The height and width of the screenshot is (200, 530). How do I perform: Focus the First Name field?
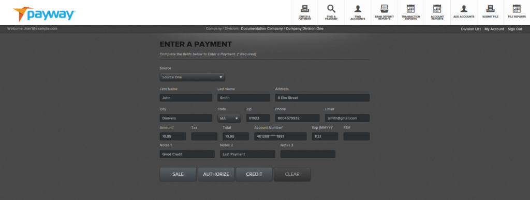tap(186, 97)
